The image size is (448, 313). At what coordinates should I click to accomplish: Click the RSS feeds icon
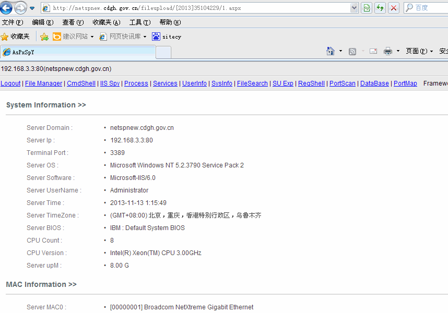pos(352,51)
